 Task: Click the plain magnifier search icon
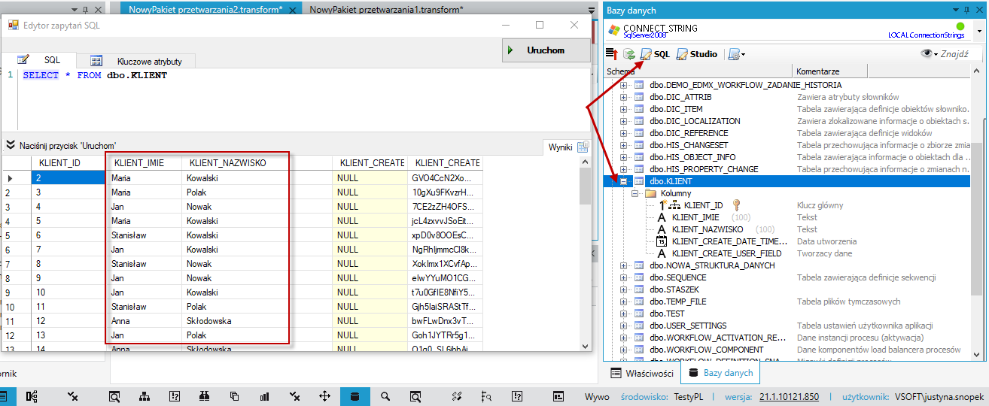point(385,396)
